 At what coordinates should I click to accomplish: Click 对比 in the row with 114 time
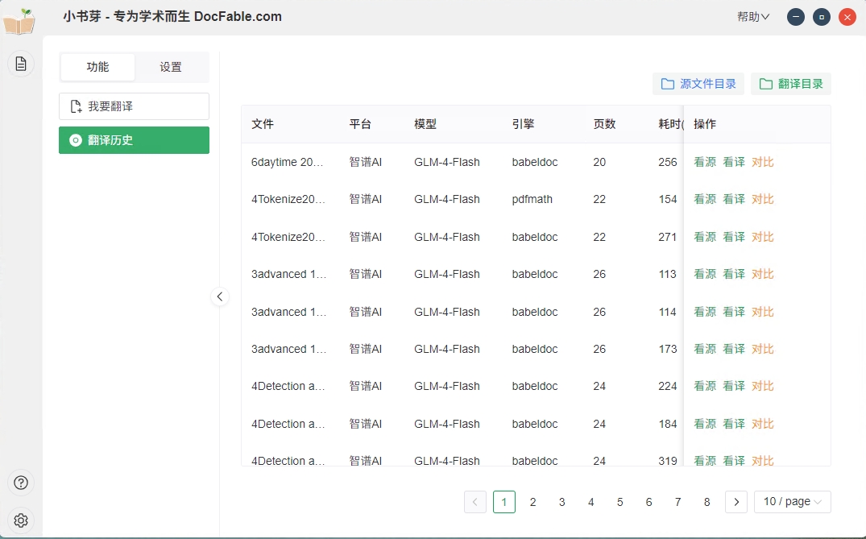[763, 312]
